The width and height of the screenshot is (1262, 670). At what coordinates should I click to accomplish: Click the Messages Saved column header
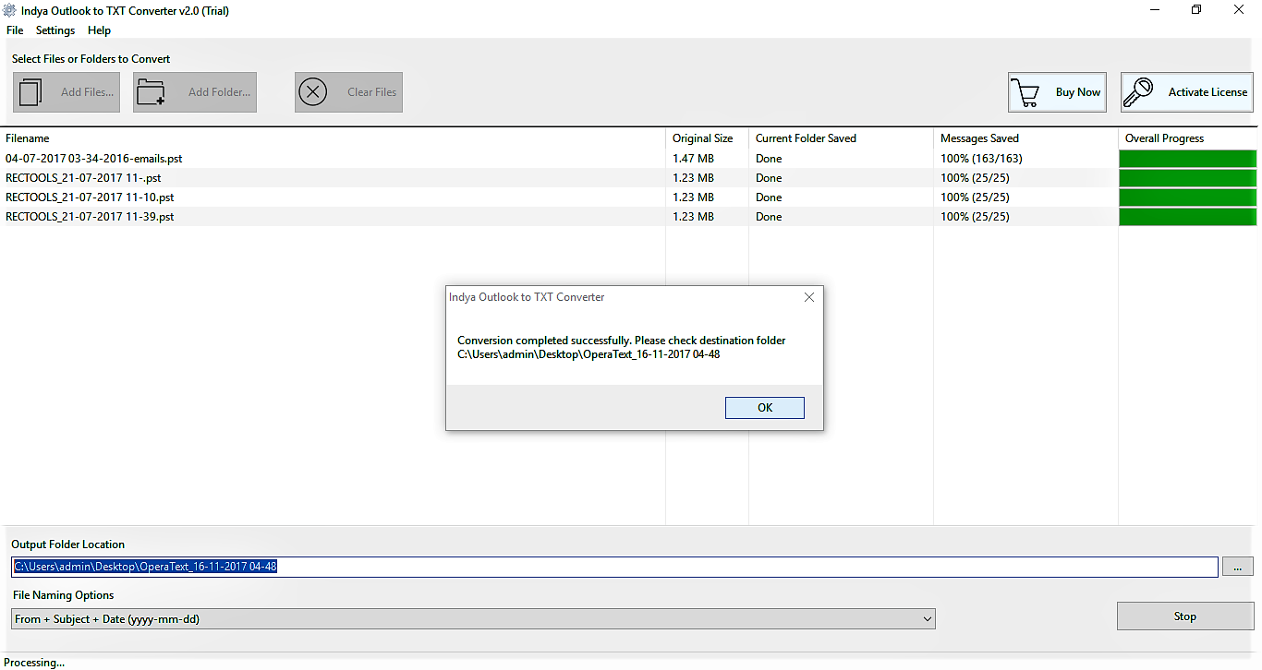coord(979,138)
